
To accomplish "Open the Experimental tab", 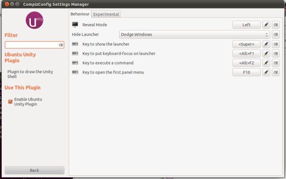I will click(x=106, y=14).
